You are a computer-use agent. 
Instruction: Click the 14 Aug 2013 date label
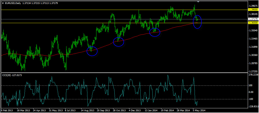(88, 110)
